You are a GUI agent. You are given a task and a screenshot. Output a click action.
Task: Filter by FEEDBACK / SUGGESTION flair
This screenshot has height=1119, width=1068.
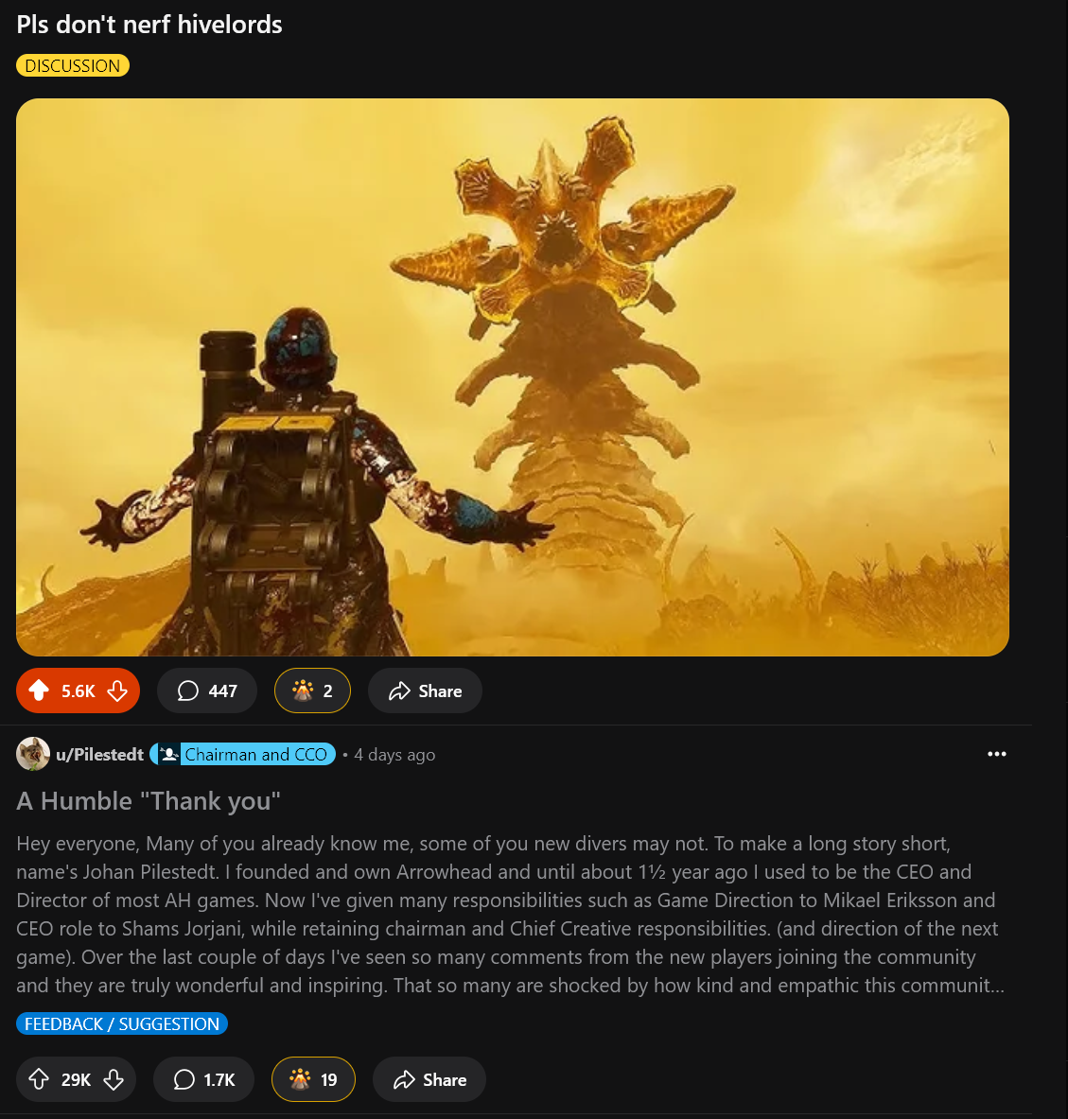click(x=122, y=1023)
